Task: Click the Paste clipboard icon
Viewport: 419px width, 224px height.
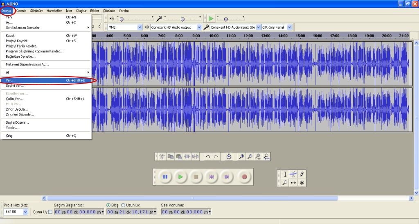Action: coord(179,157)
